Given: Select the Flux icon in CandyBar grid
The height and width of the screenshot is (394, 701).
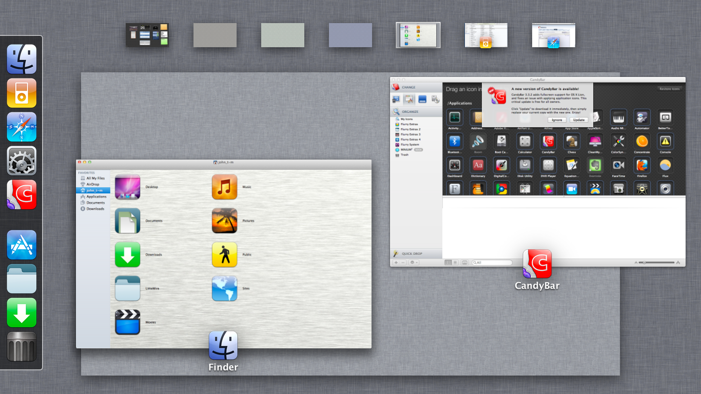Looking at the screenshot, I should (x=666, y=165).
